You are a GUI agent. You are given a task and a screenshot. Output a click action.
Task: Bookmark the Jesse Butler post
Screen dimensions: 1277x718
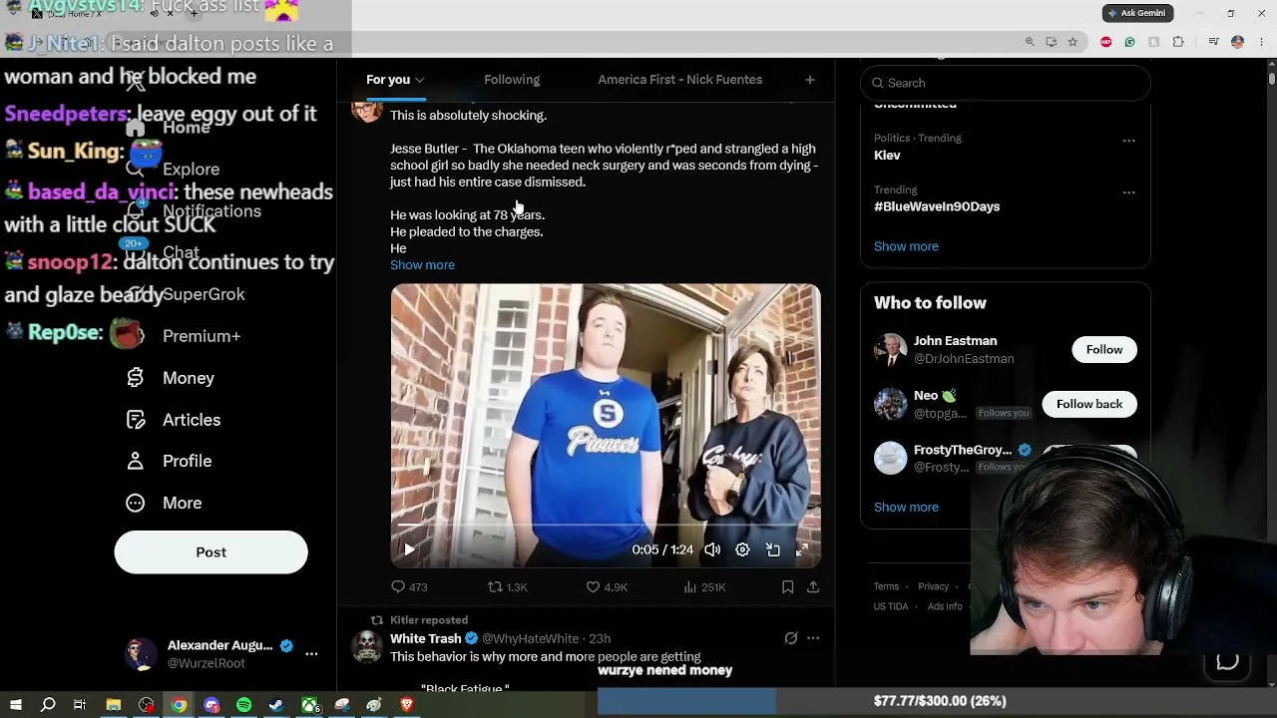[x=787, y=587]
